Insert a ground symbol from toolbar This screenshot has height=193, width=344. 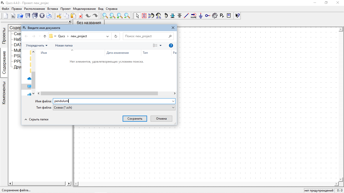[x=200, y=16]
